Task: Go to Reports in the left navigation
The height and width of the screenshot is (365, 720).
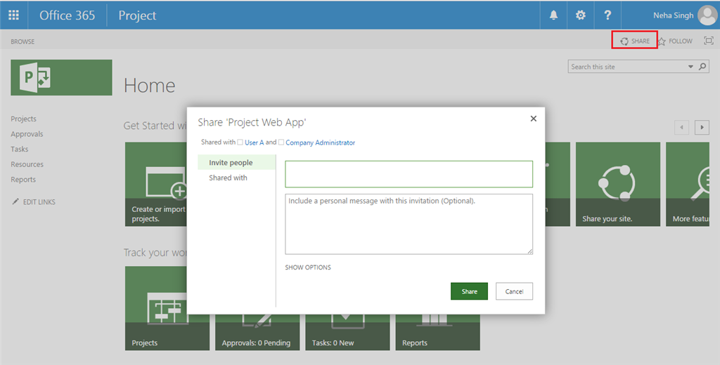Action: pos(23,179)
